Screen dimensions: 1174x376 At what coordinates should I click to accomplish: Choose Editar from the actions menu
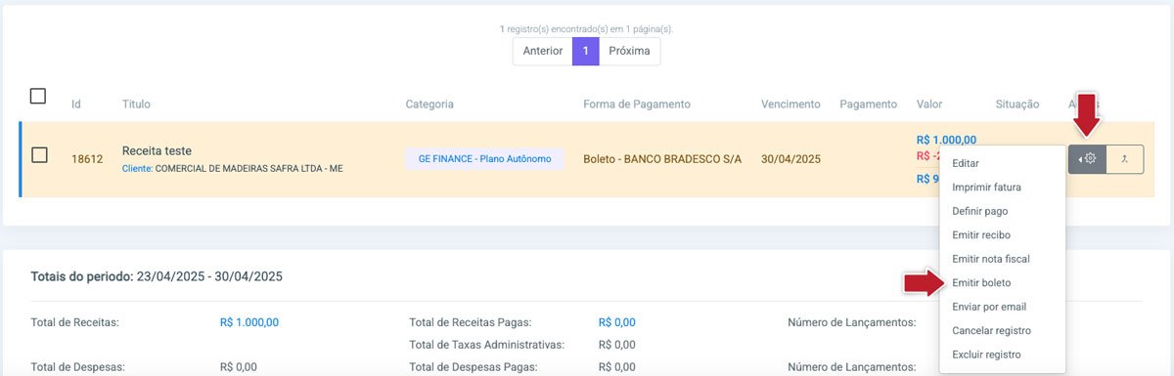click(x=966, y=163)
